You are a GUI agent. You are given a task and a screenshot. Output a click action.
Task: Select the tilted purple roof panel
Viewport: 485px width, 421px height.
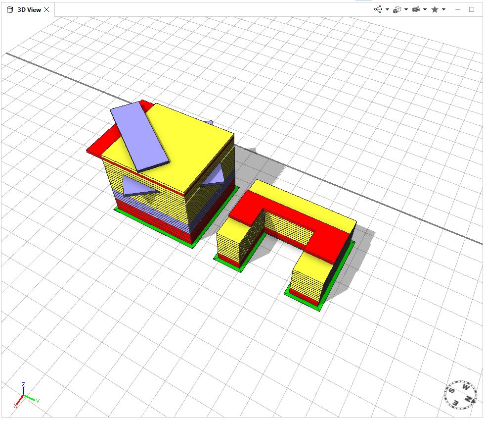pyautogui.click(x=139, y=137)
